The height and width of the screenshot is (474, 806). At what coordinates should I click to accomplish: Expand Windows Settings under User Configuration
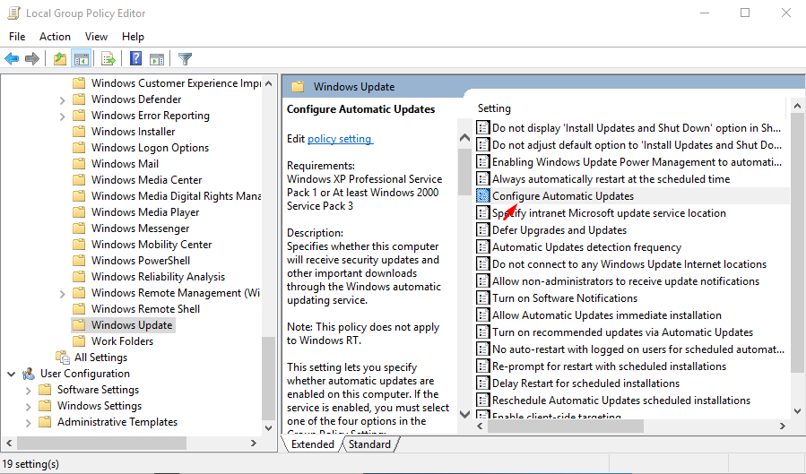tap(29, 407)
